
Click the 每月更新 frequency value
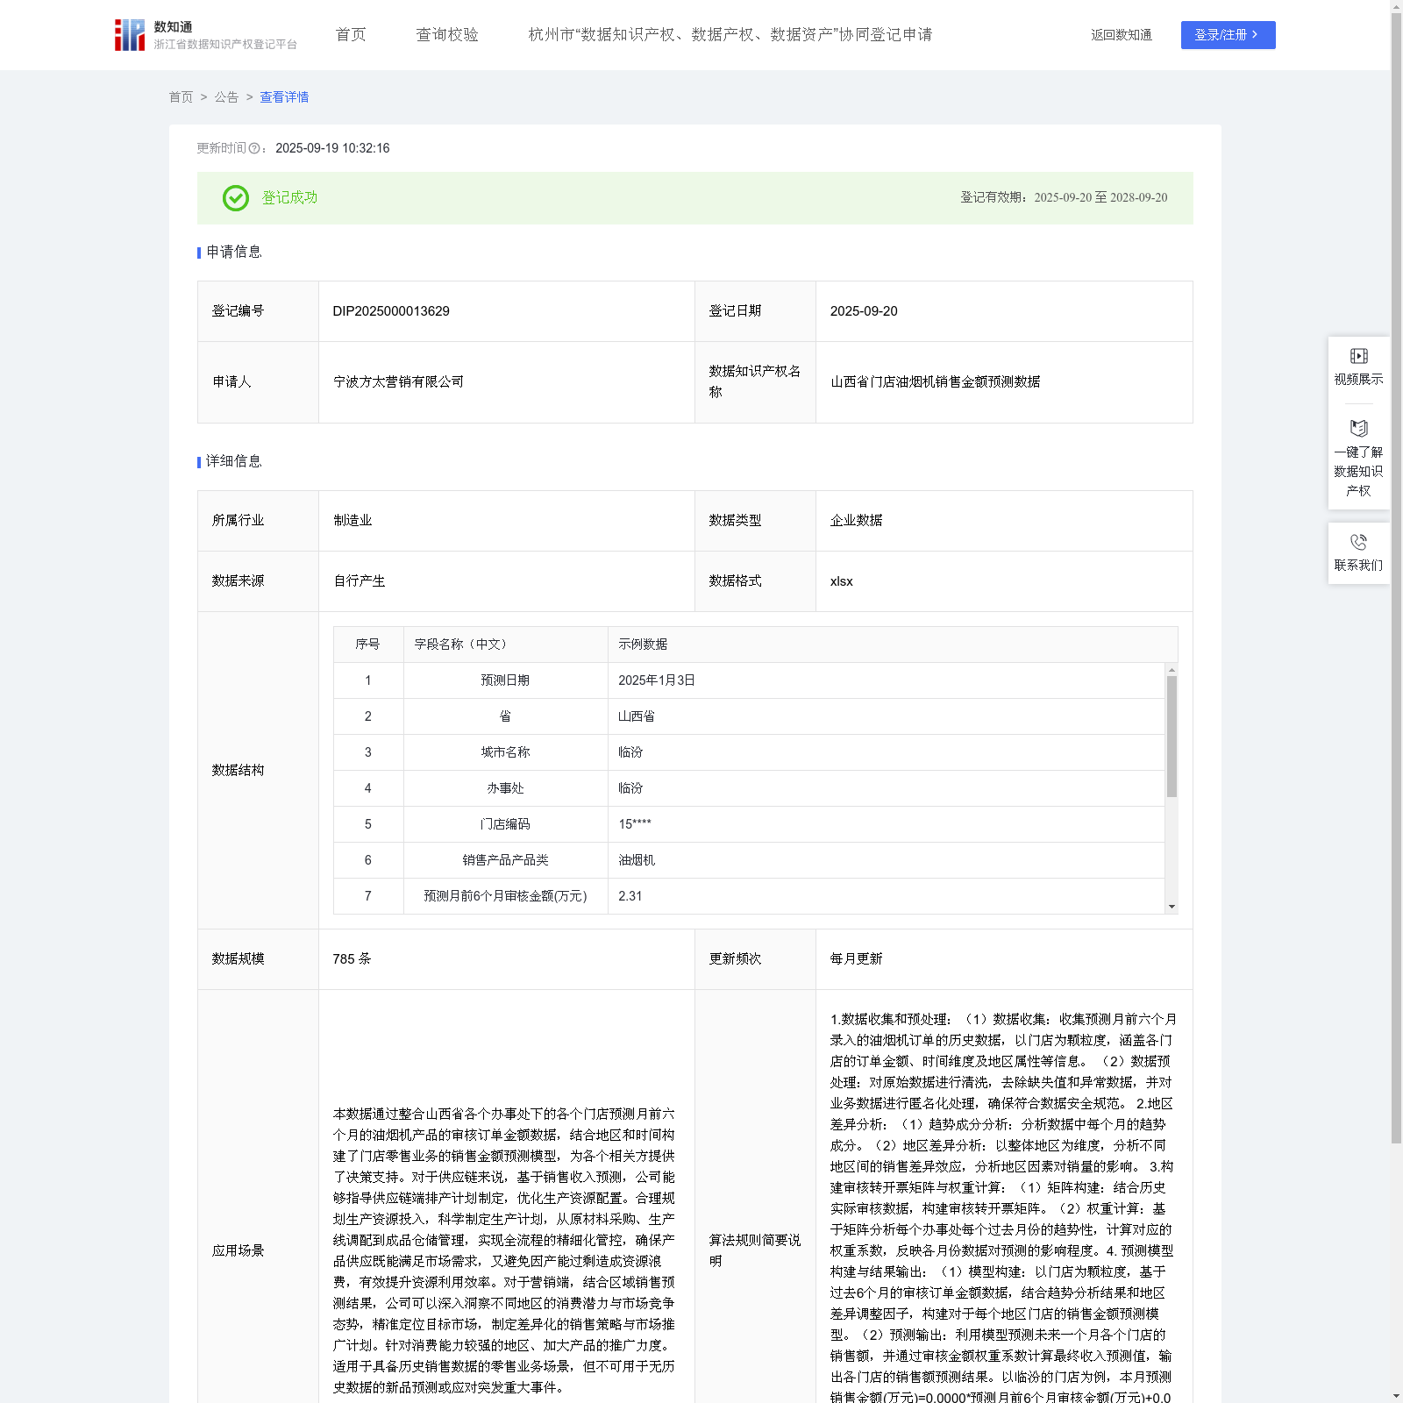[856, 958]
